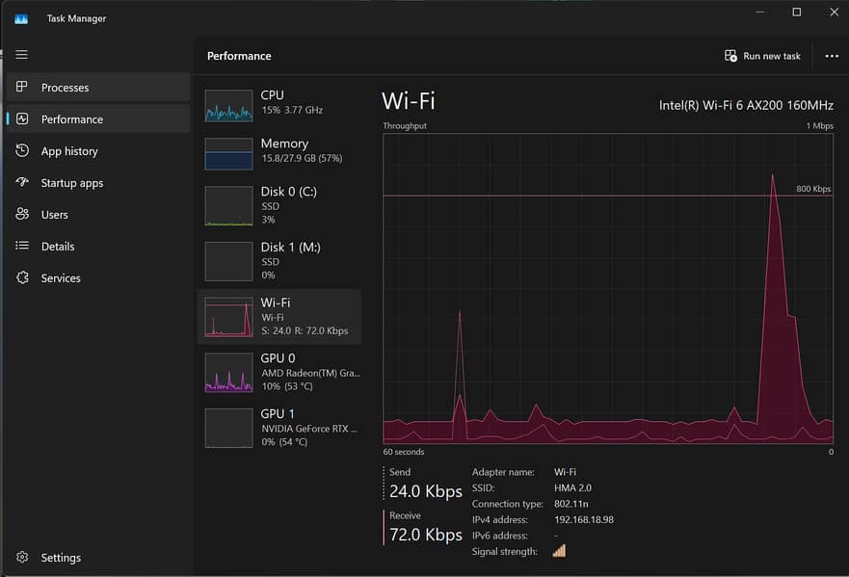Click the Users people icon
This screenshot has height=577, width=849.
point(22,215)
